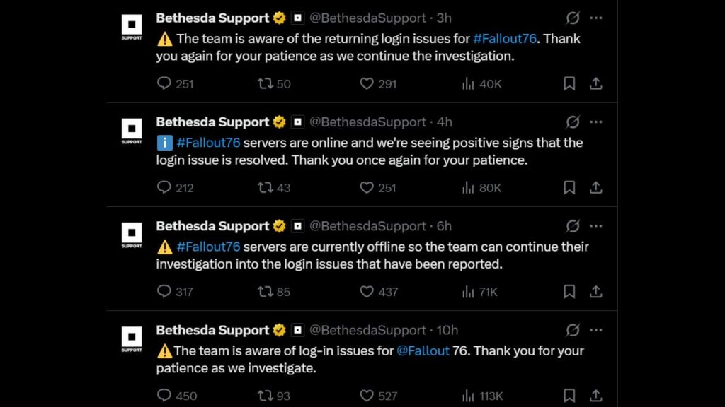Bookmark the returning login issues tweet
Screen dimensions: 725x407
(569, 83)
